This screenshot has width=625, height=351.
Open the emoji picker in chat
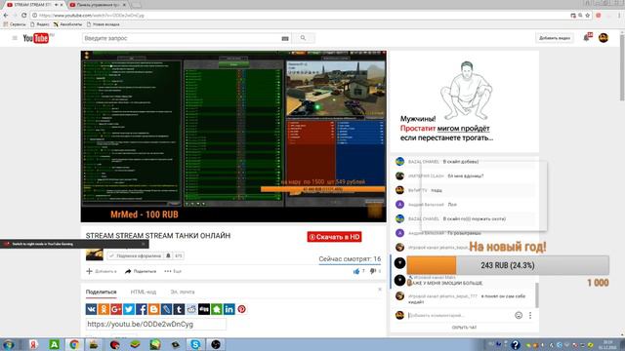519,315
